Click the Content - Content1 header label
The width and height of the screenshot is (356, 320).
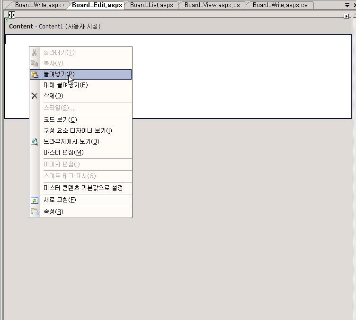coord(55,27)
